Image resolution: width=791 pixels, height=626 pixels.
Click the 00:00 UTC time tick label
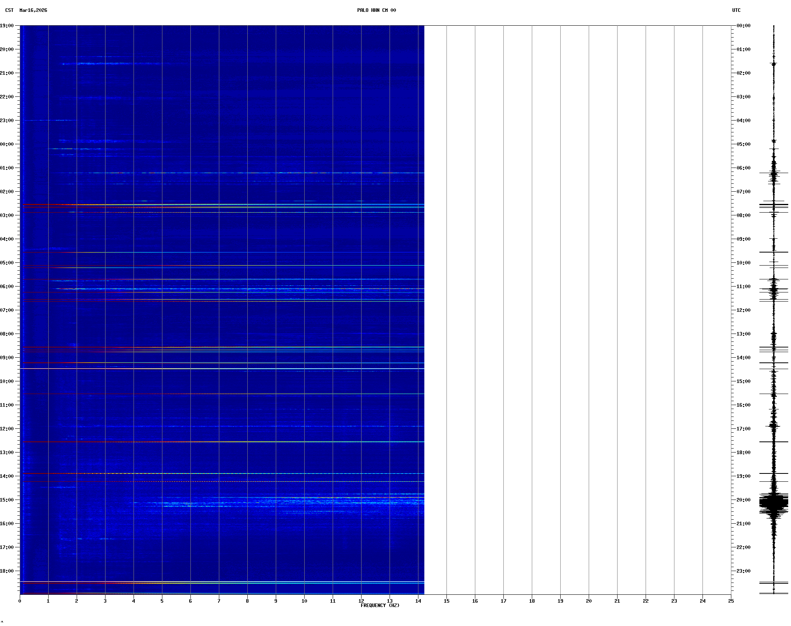tap(743, 26)
